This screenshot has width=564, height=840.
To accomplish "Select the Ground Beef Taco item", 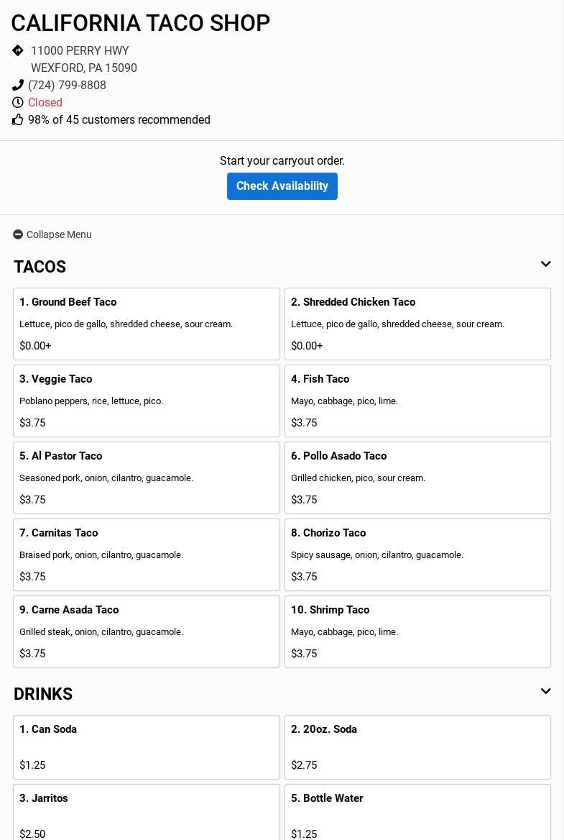I will pyautogui.click(x=147, y=324).
